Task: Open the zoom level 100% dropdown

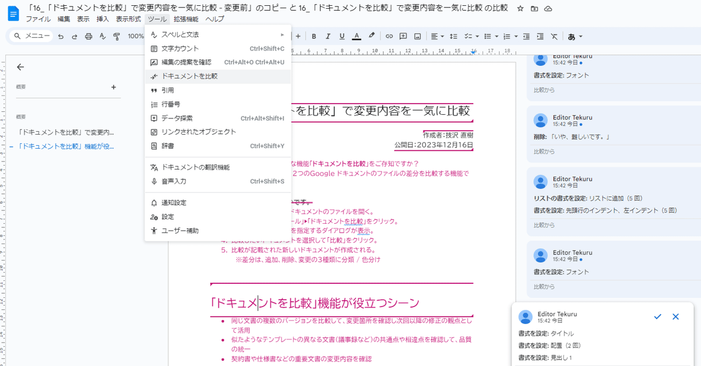Action: 136,36
